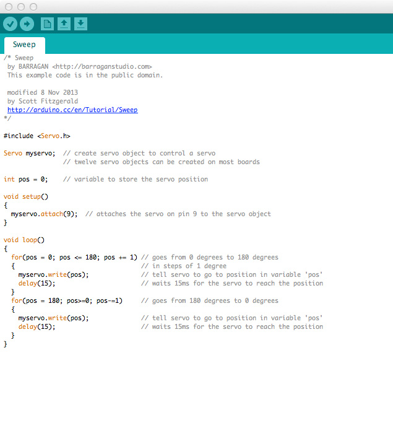
Task: Create a new sketch with the page icon
Action: pos(47,24)
